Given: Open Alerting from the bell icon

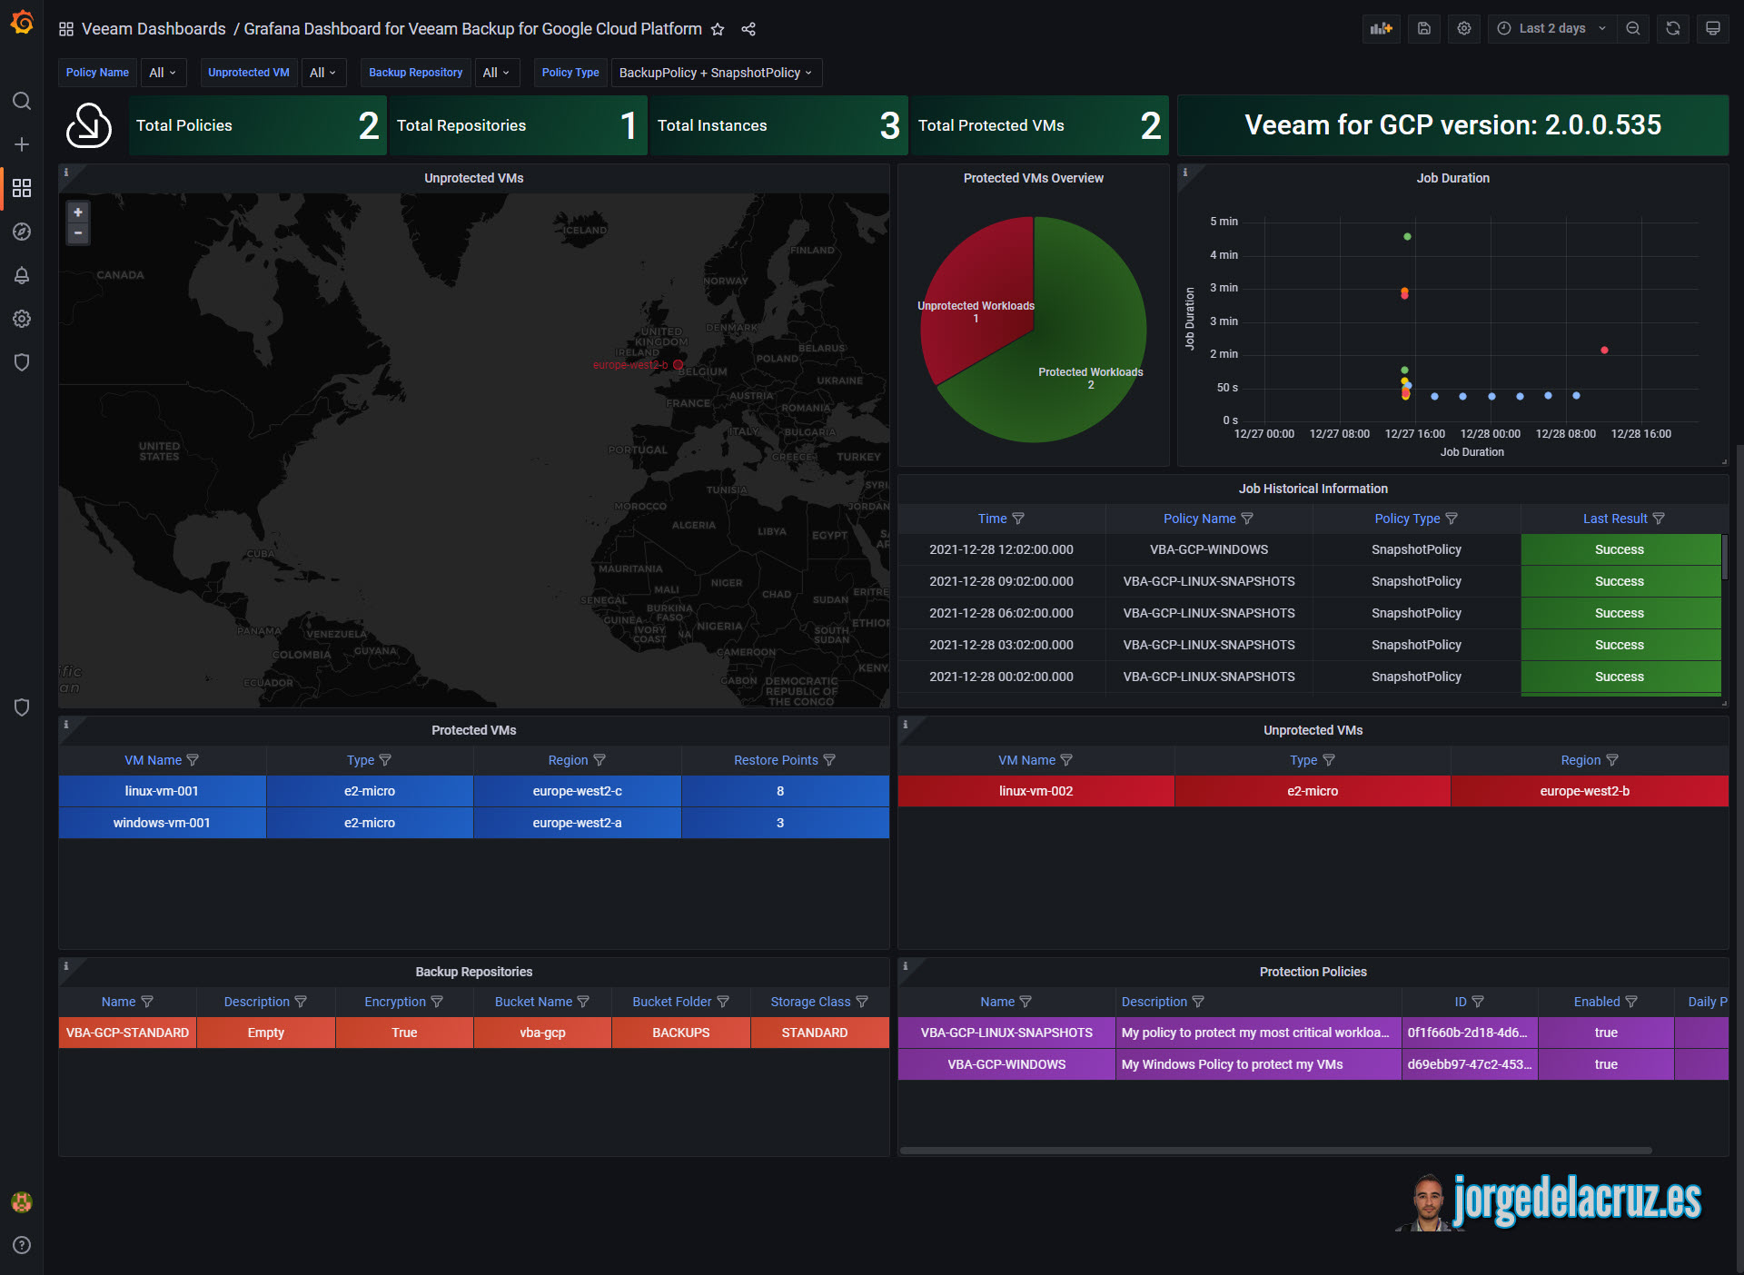Looking at the screenshot, I should coord(22,275).
